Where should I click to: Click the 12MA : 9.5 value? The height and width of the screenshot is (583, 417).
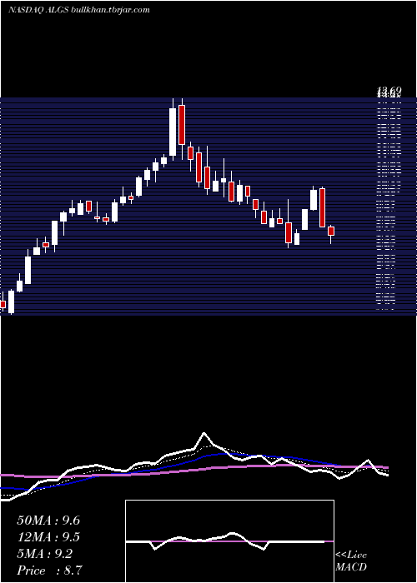pyautogui.click(x=48, y=537)
